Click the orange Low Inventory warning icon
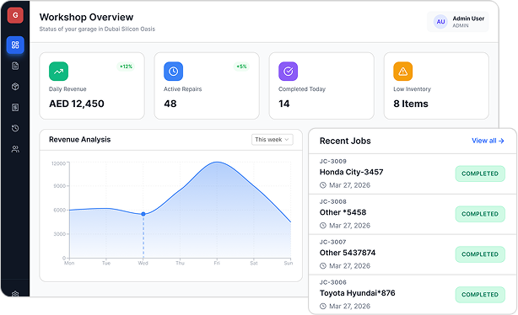 coord(403,72)
